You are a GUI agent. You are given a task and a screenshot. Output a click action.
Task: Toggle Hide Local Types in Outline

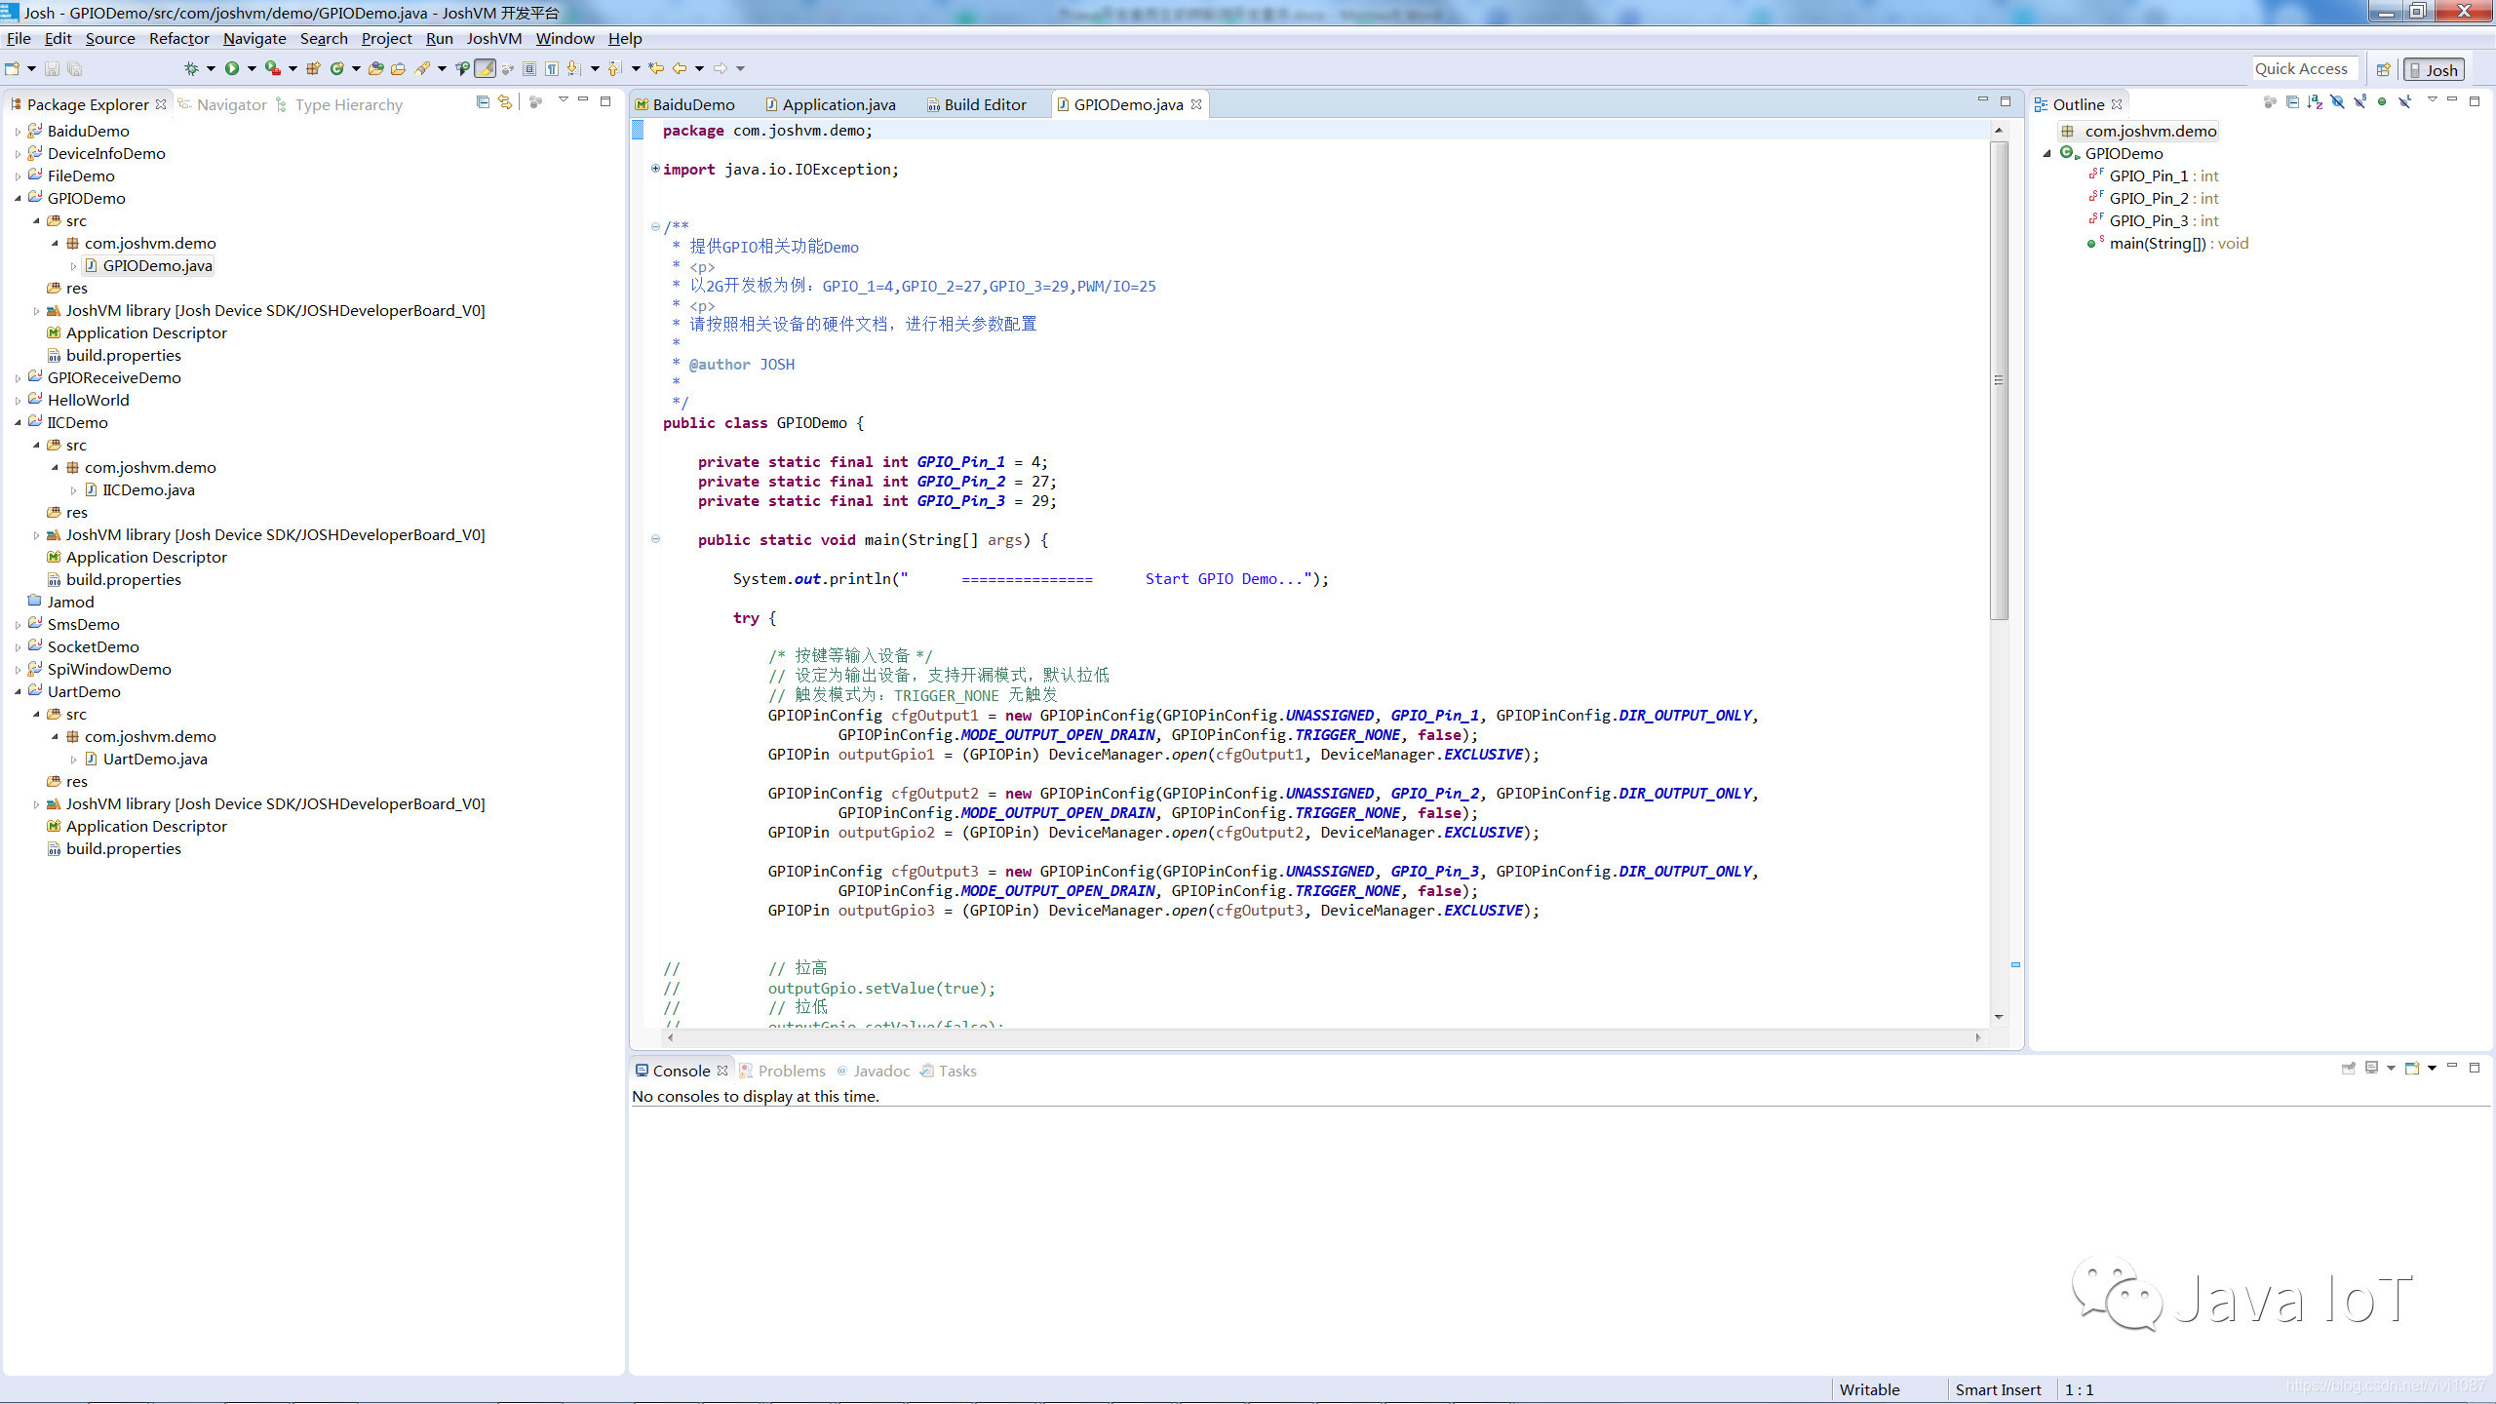2404,101
